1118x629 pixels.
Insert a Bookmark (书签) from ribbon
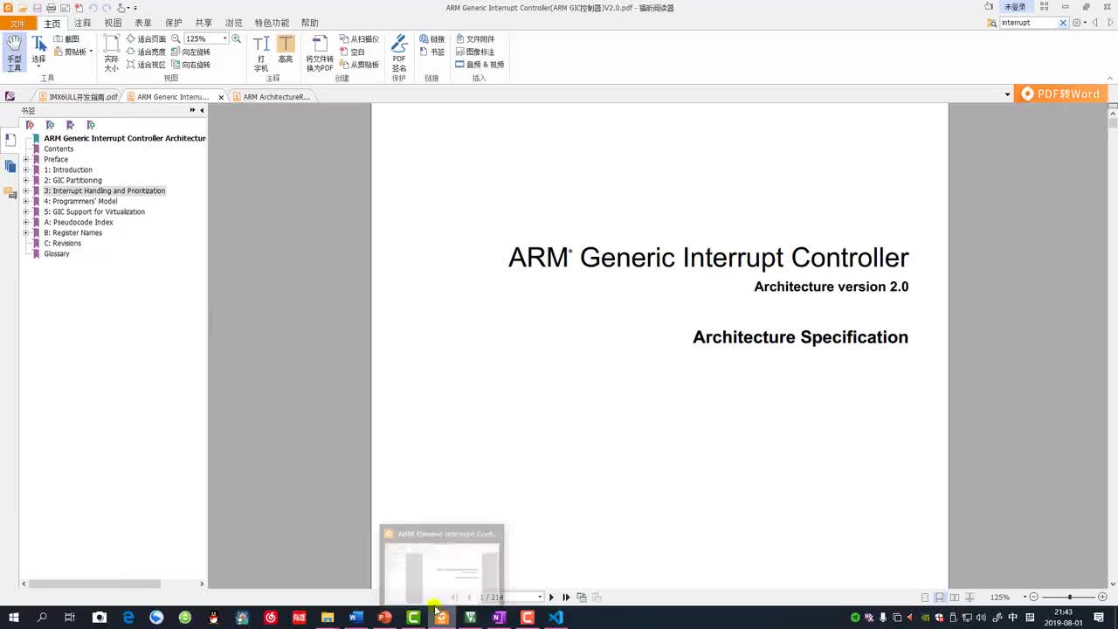(431, 52)
